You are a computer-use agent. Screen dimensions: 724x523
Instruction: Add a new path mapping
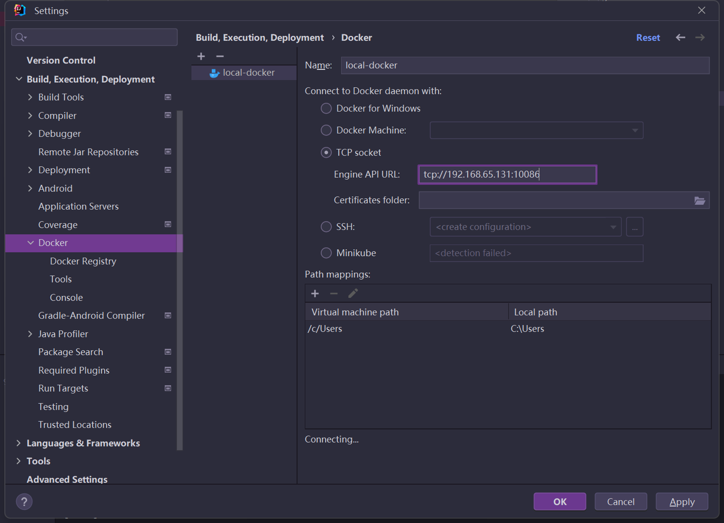[x=315, y=294]
